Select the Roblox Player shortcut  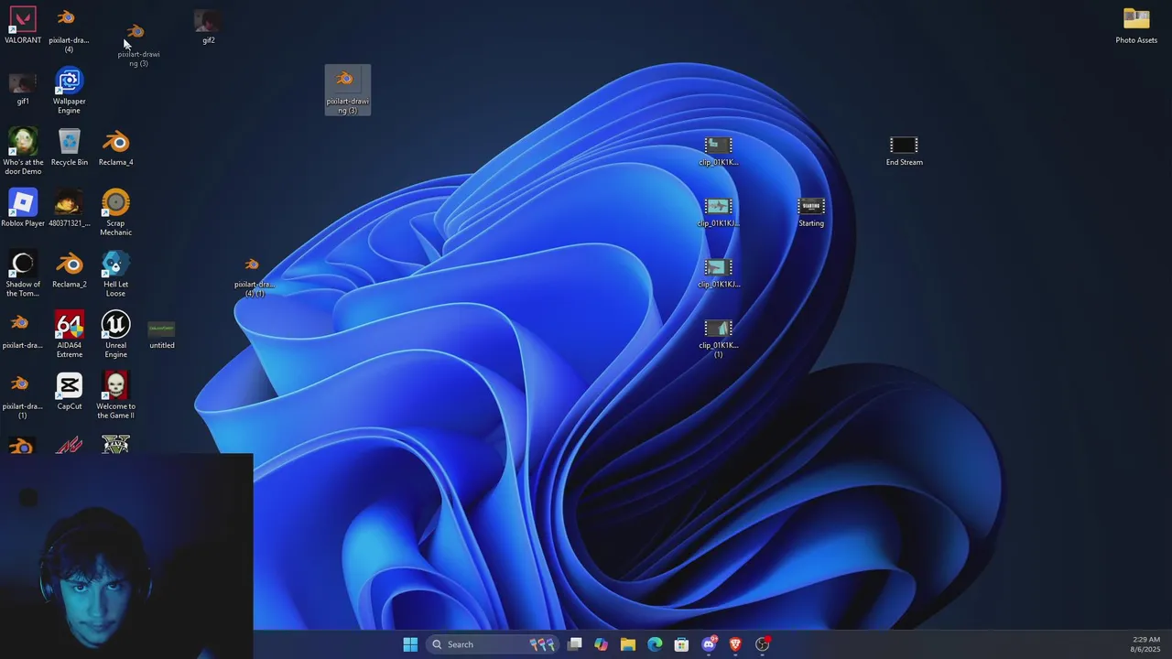tap(23, 209)
